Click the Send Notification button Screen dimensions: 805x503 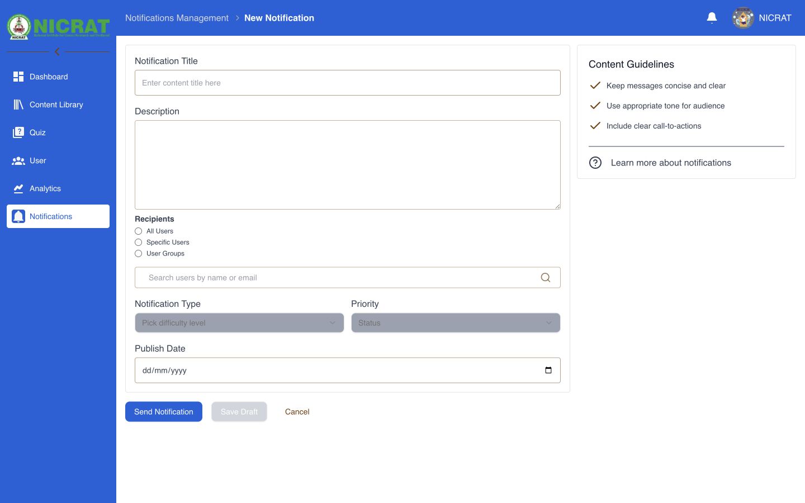[x=164, y=412]
